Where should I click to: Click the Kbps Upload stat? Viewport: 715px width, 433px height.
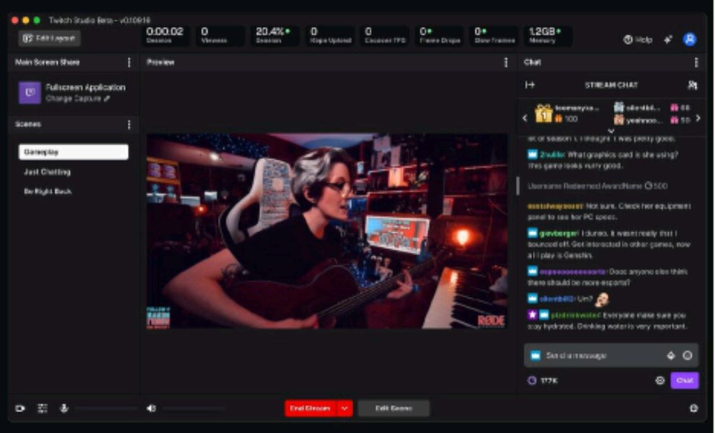click(330, 35)
